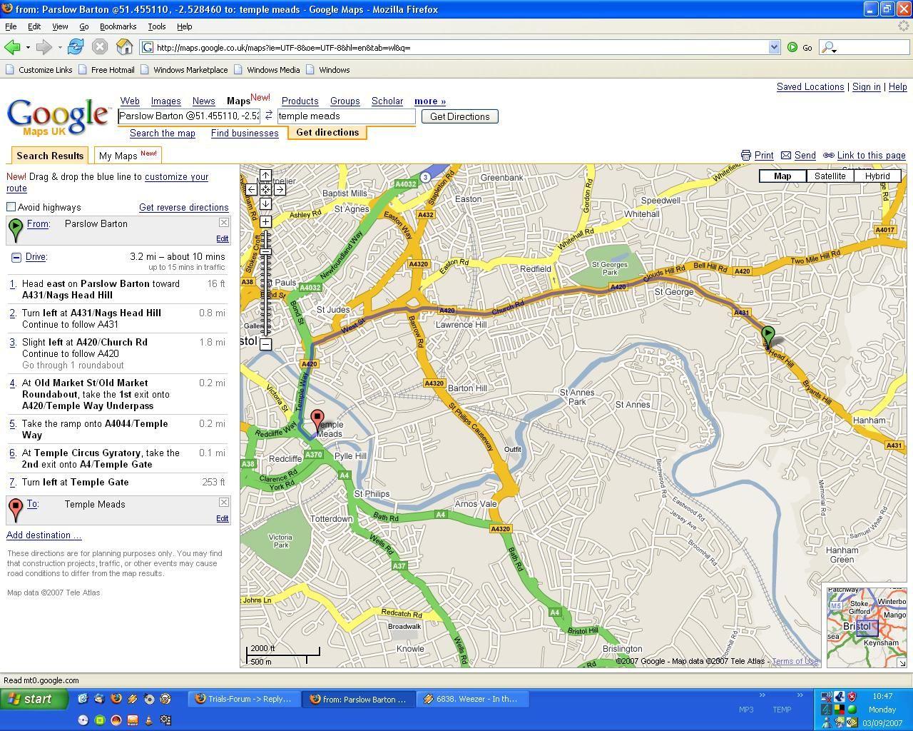
Task: Pan the map east with the right arrow
Action: (280, 189)
